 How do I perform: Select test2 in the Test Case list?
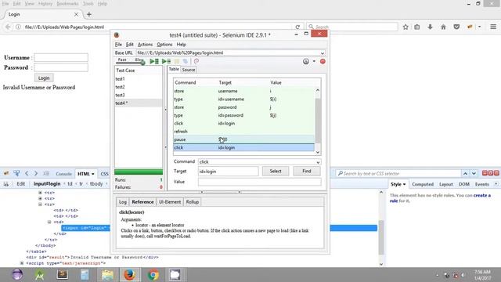pos(139,87)
